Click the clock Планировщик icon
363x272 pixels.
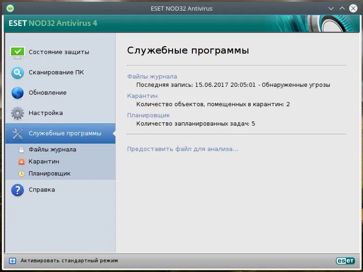21,174
